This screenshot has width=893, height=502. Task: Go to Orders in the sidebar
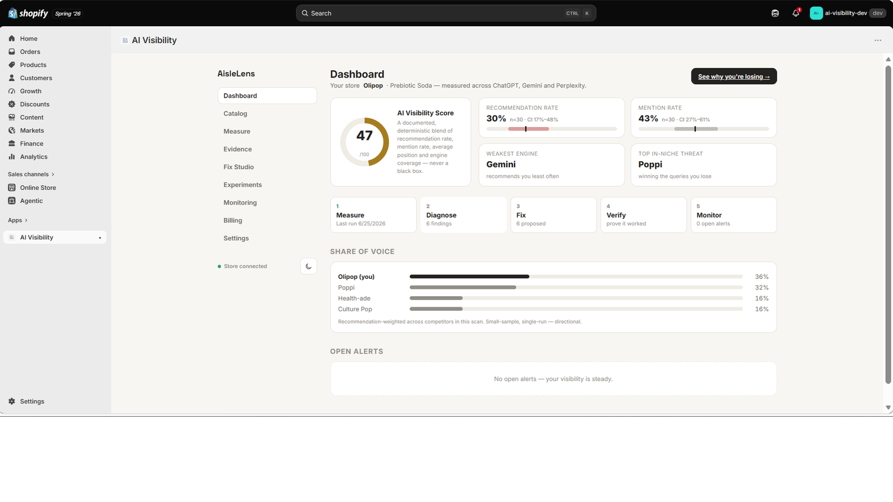(55, 52)
